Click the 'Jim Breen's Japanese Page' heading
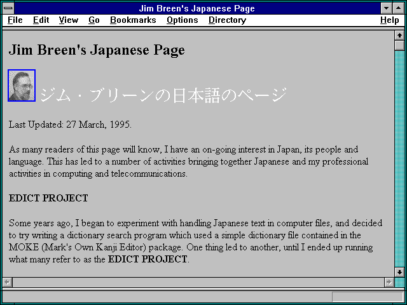This screenshot has height=305, width=407. pos(97,50)
